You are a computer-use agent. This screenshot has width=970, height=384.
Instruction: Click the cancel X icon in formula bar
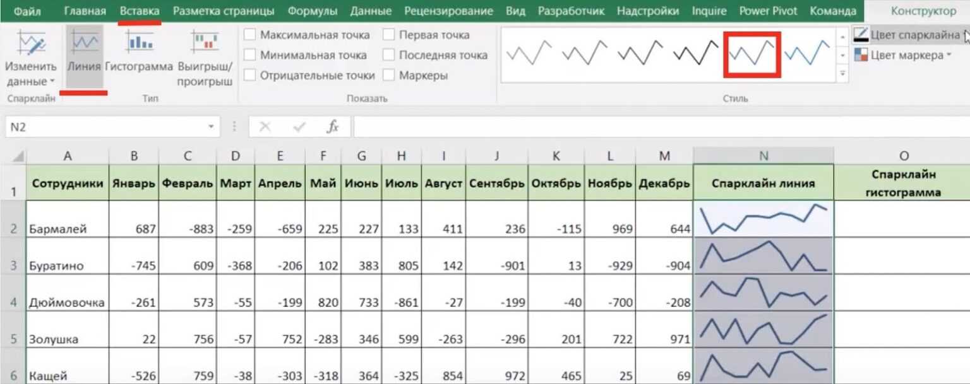click(265, 127)
